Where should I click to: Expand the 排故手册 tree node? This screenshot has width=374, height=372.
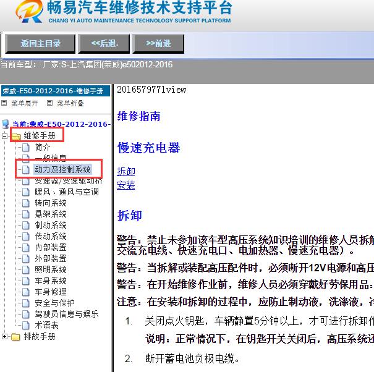pos(6,337)
